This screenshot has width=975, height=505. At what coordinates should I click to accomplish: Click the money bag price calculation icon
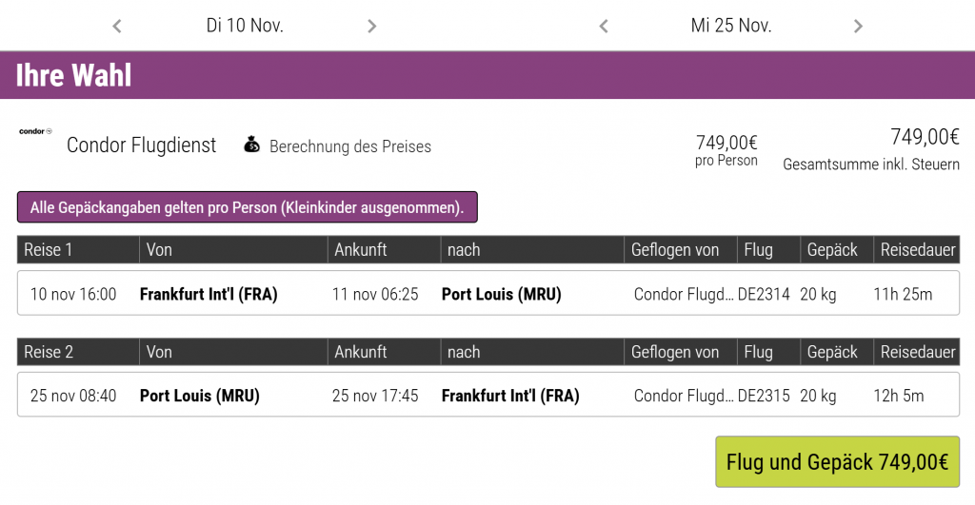251,145
